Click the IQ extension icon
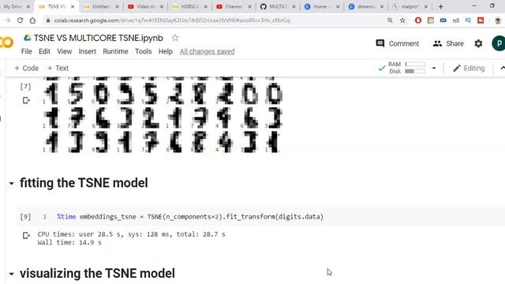 tap(468, 21)
